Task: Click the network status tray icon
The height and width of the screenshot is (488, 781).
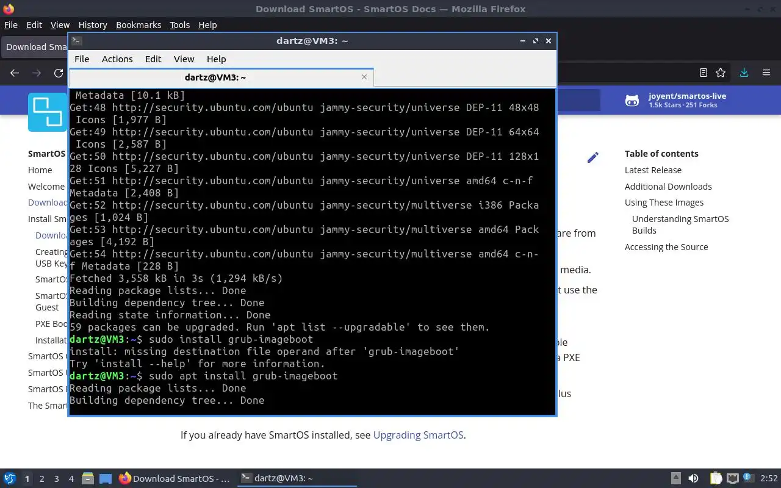Action: pos(732,479)
